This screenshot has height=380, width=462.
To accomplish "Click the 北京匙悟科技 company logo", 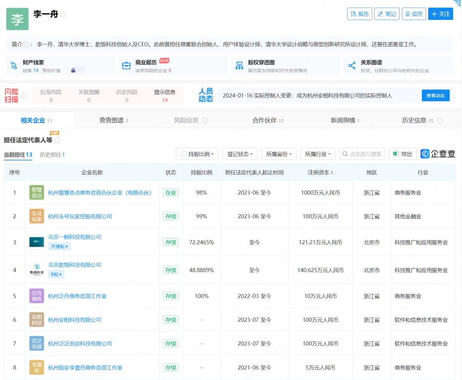I will (36, 270).
